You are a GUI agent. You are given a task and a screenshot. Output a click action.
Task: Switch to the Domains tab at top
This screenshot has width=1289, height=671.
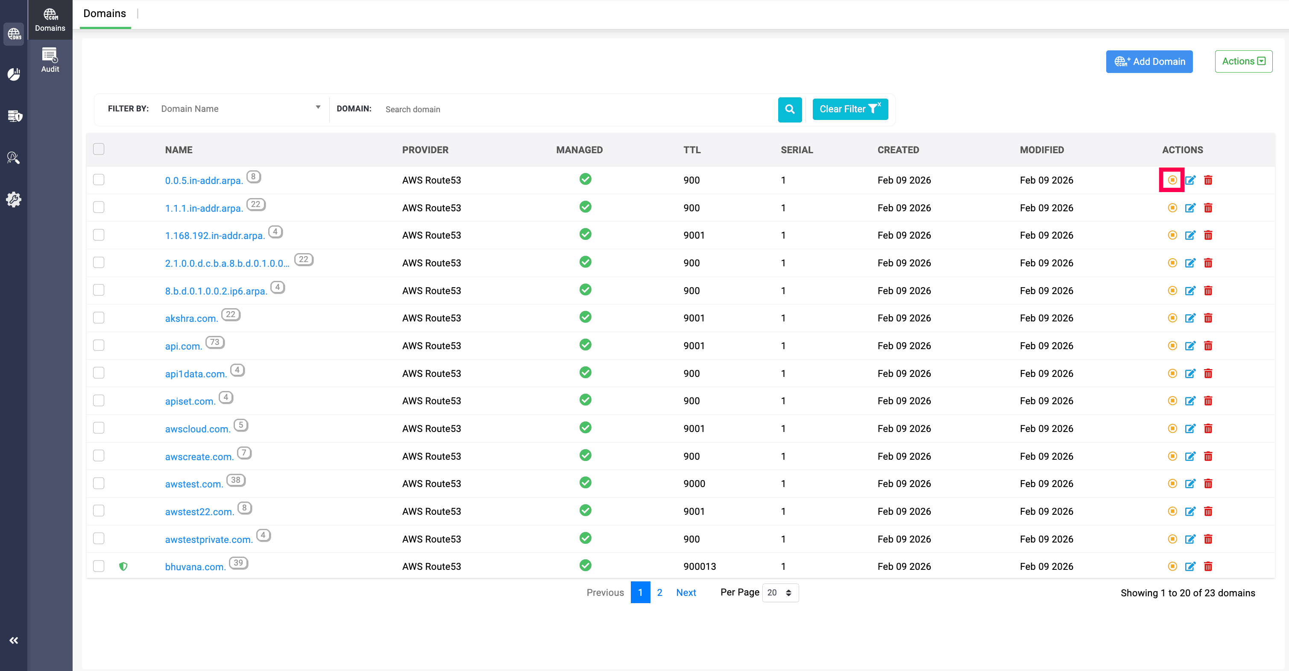(x=105, y=14)
